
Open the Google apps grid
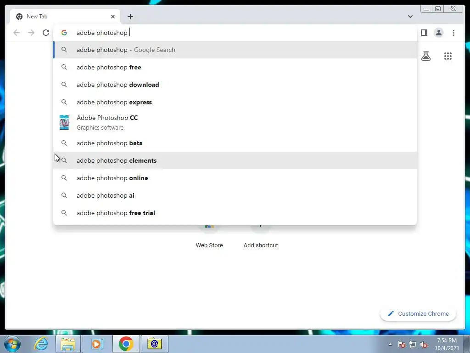[448, 56]
